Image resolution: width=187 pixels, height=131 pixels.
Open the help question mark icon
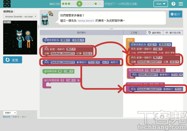point(173,4)
